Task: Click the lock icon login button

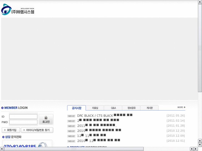Action: (x=46, y=119)
